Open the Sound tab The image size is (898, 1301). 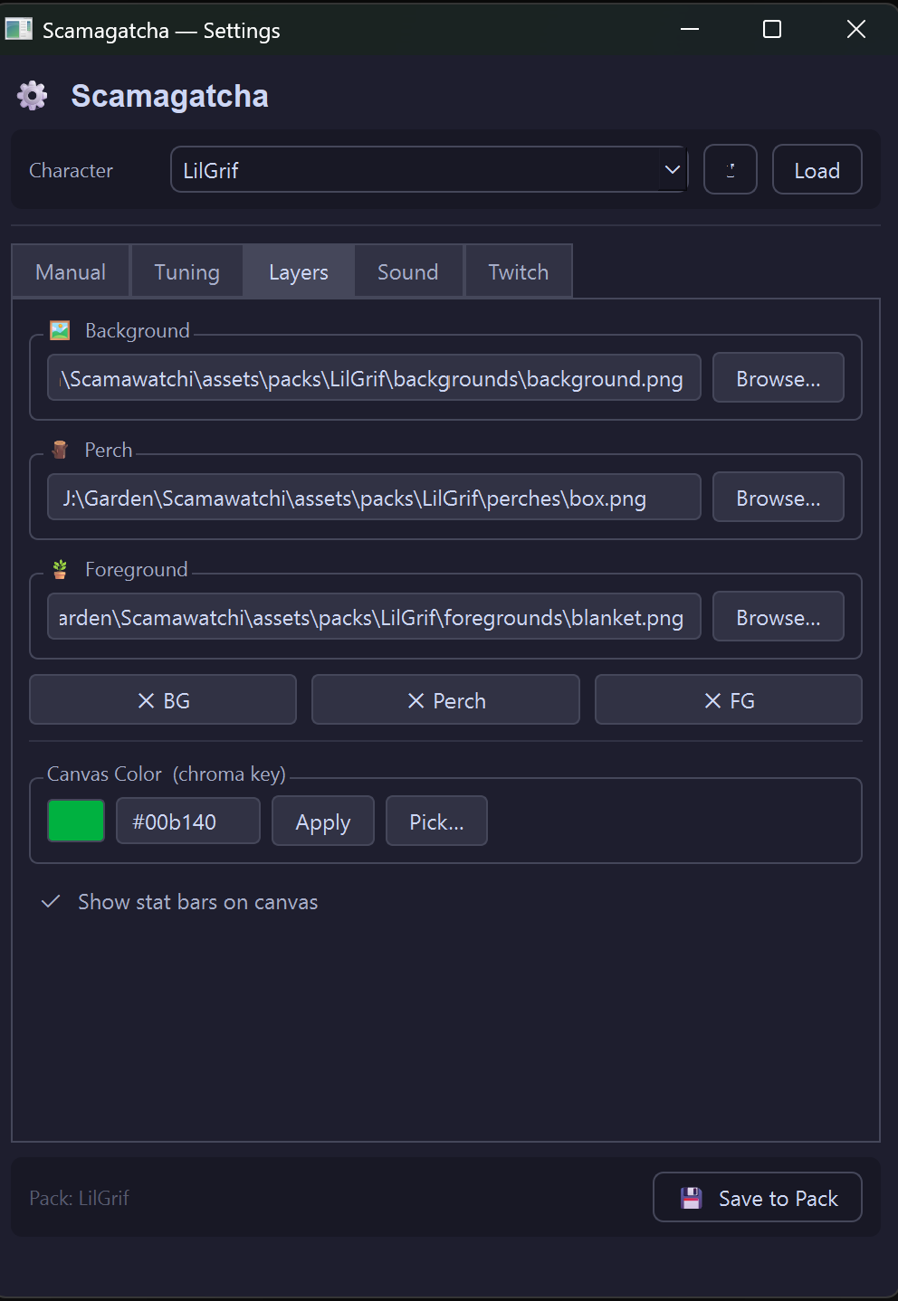click(x=407, y=272)
